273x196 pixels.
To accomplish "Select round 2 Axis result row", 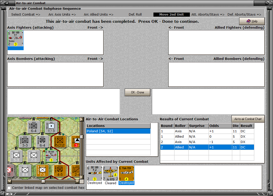I will [207, 142].
